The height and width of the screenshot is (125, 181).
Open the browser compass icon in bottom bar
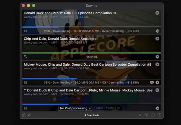click(x=29, y=115)
